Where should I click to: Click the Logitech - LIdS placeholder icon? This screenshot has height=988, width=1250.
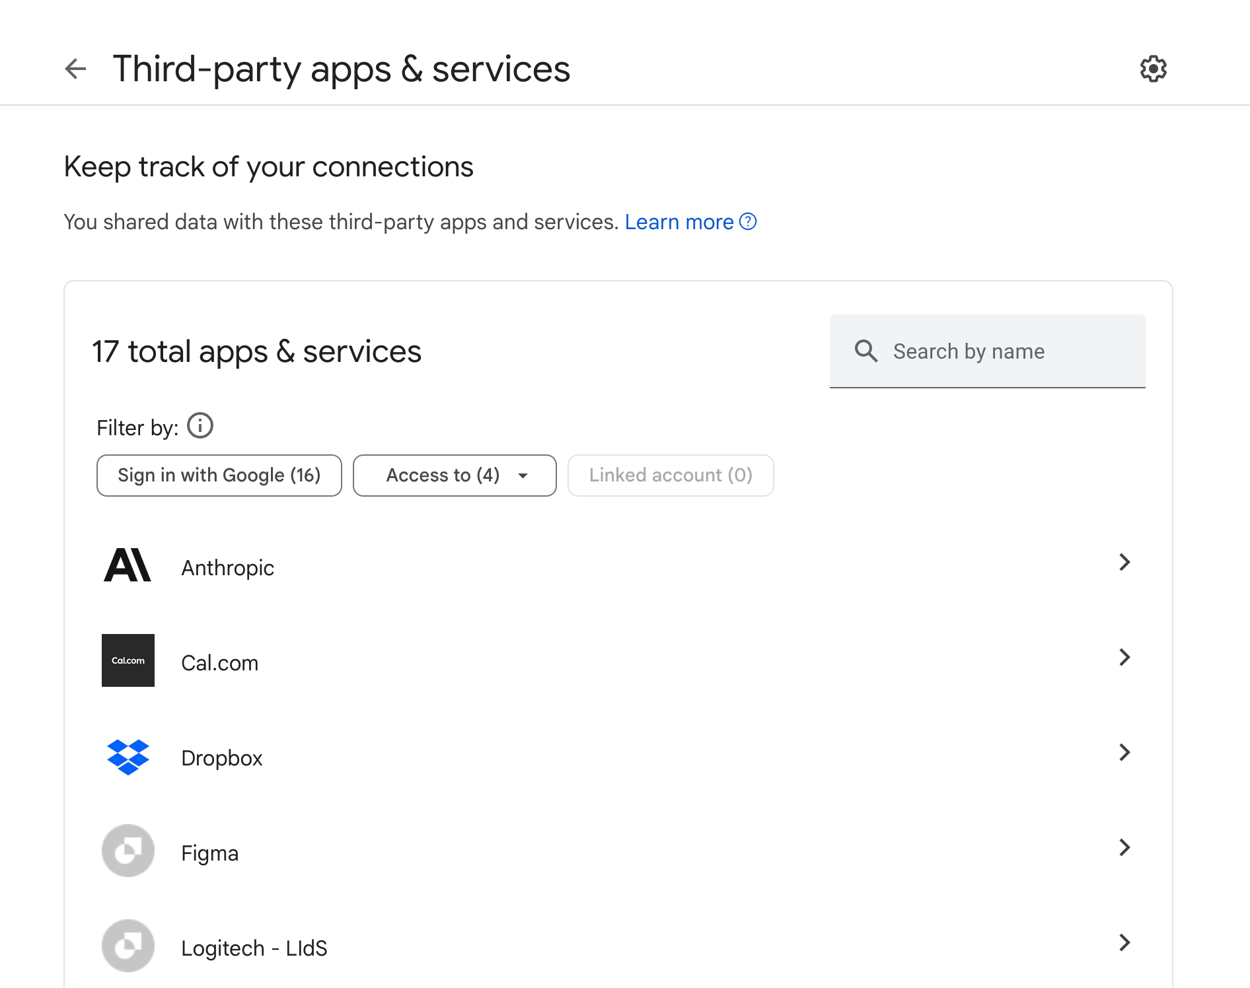coord(128,946)
